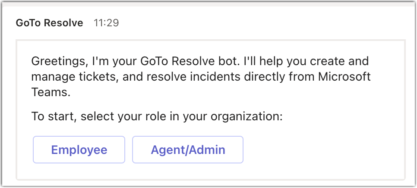417x188 pixels.
Task: Click the word Teams in the message
Action: click(51, 92)
